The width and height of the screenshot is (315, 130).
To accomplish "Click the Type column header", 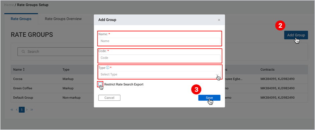I will (66, 70).
